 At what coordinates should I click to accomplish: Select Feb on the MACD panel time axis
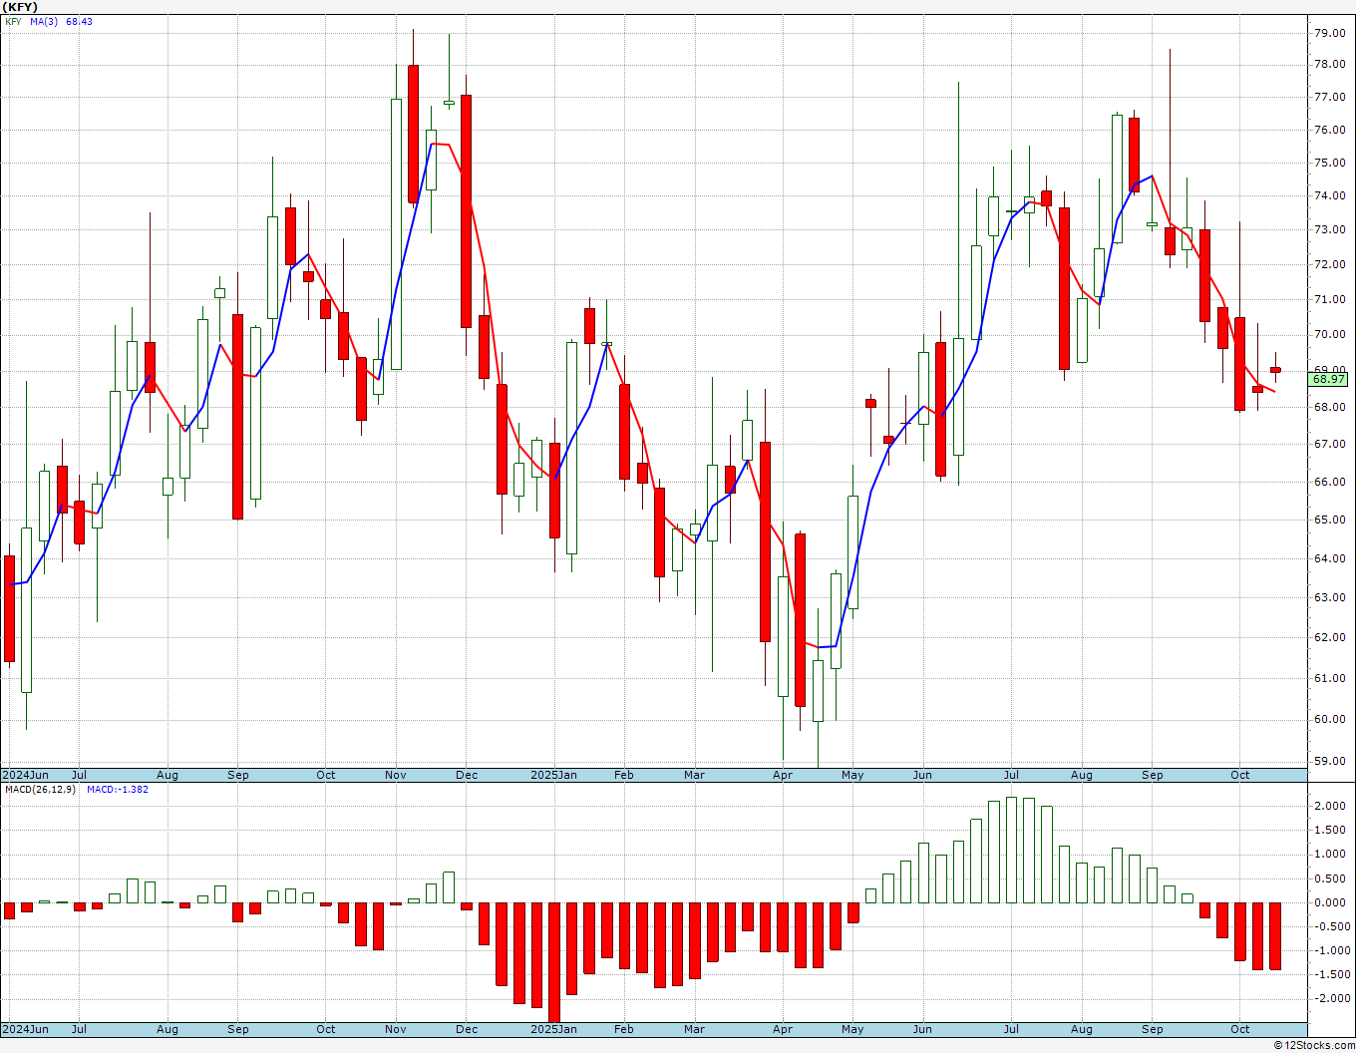point(624,1029)
